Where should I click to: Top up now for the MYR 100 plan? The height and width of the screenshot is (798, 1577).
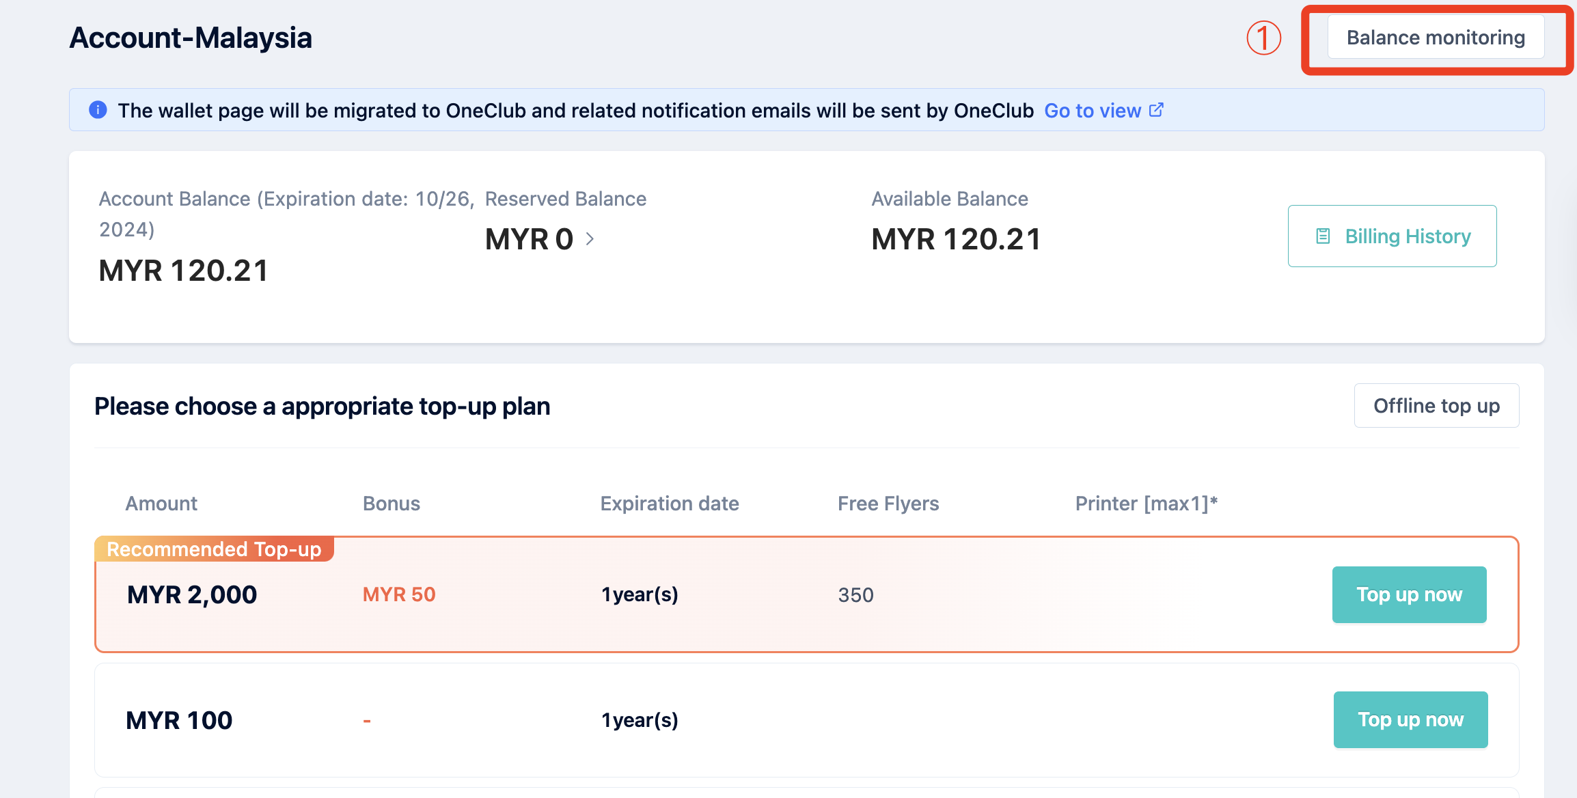point(1410,719)
